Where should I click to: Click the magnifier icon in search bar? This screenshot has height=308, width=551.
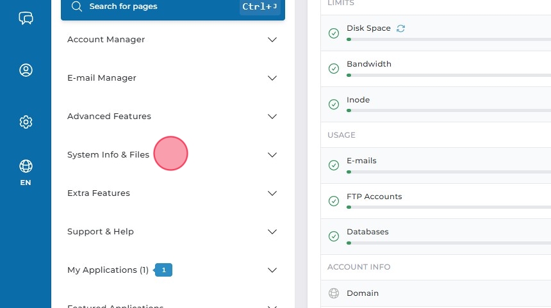click(x=77, y=7)
